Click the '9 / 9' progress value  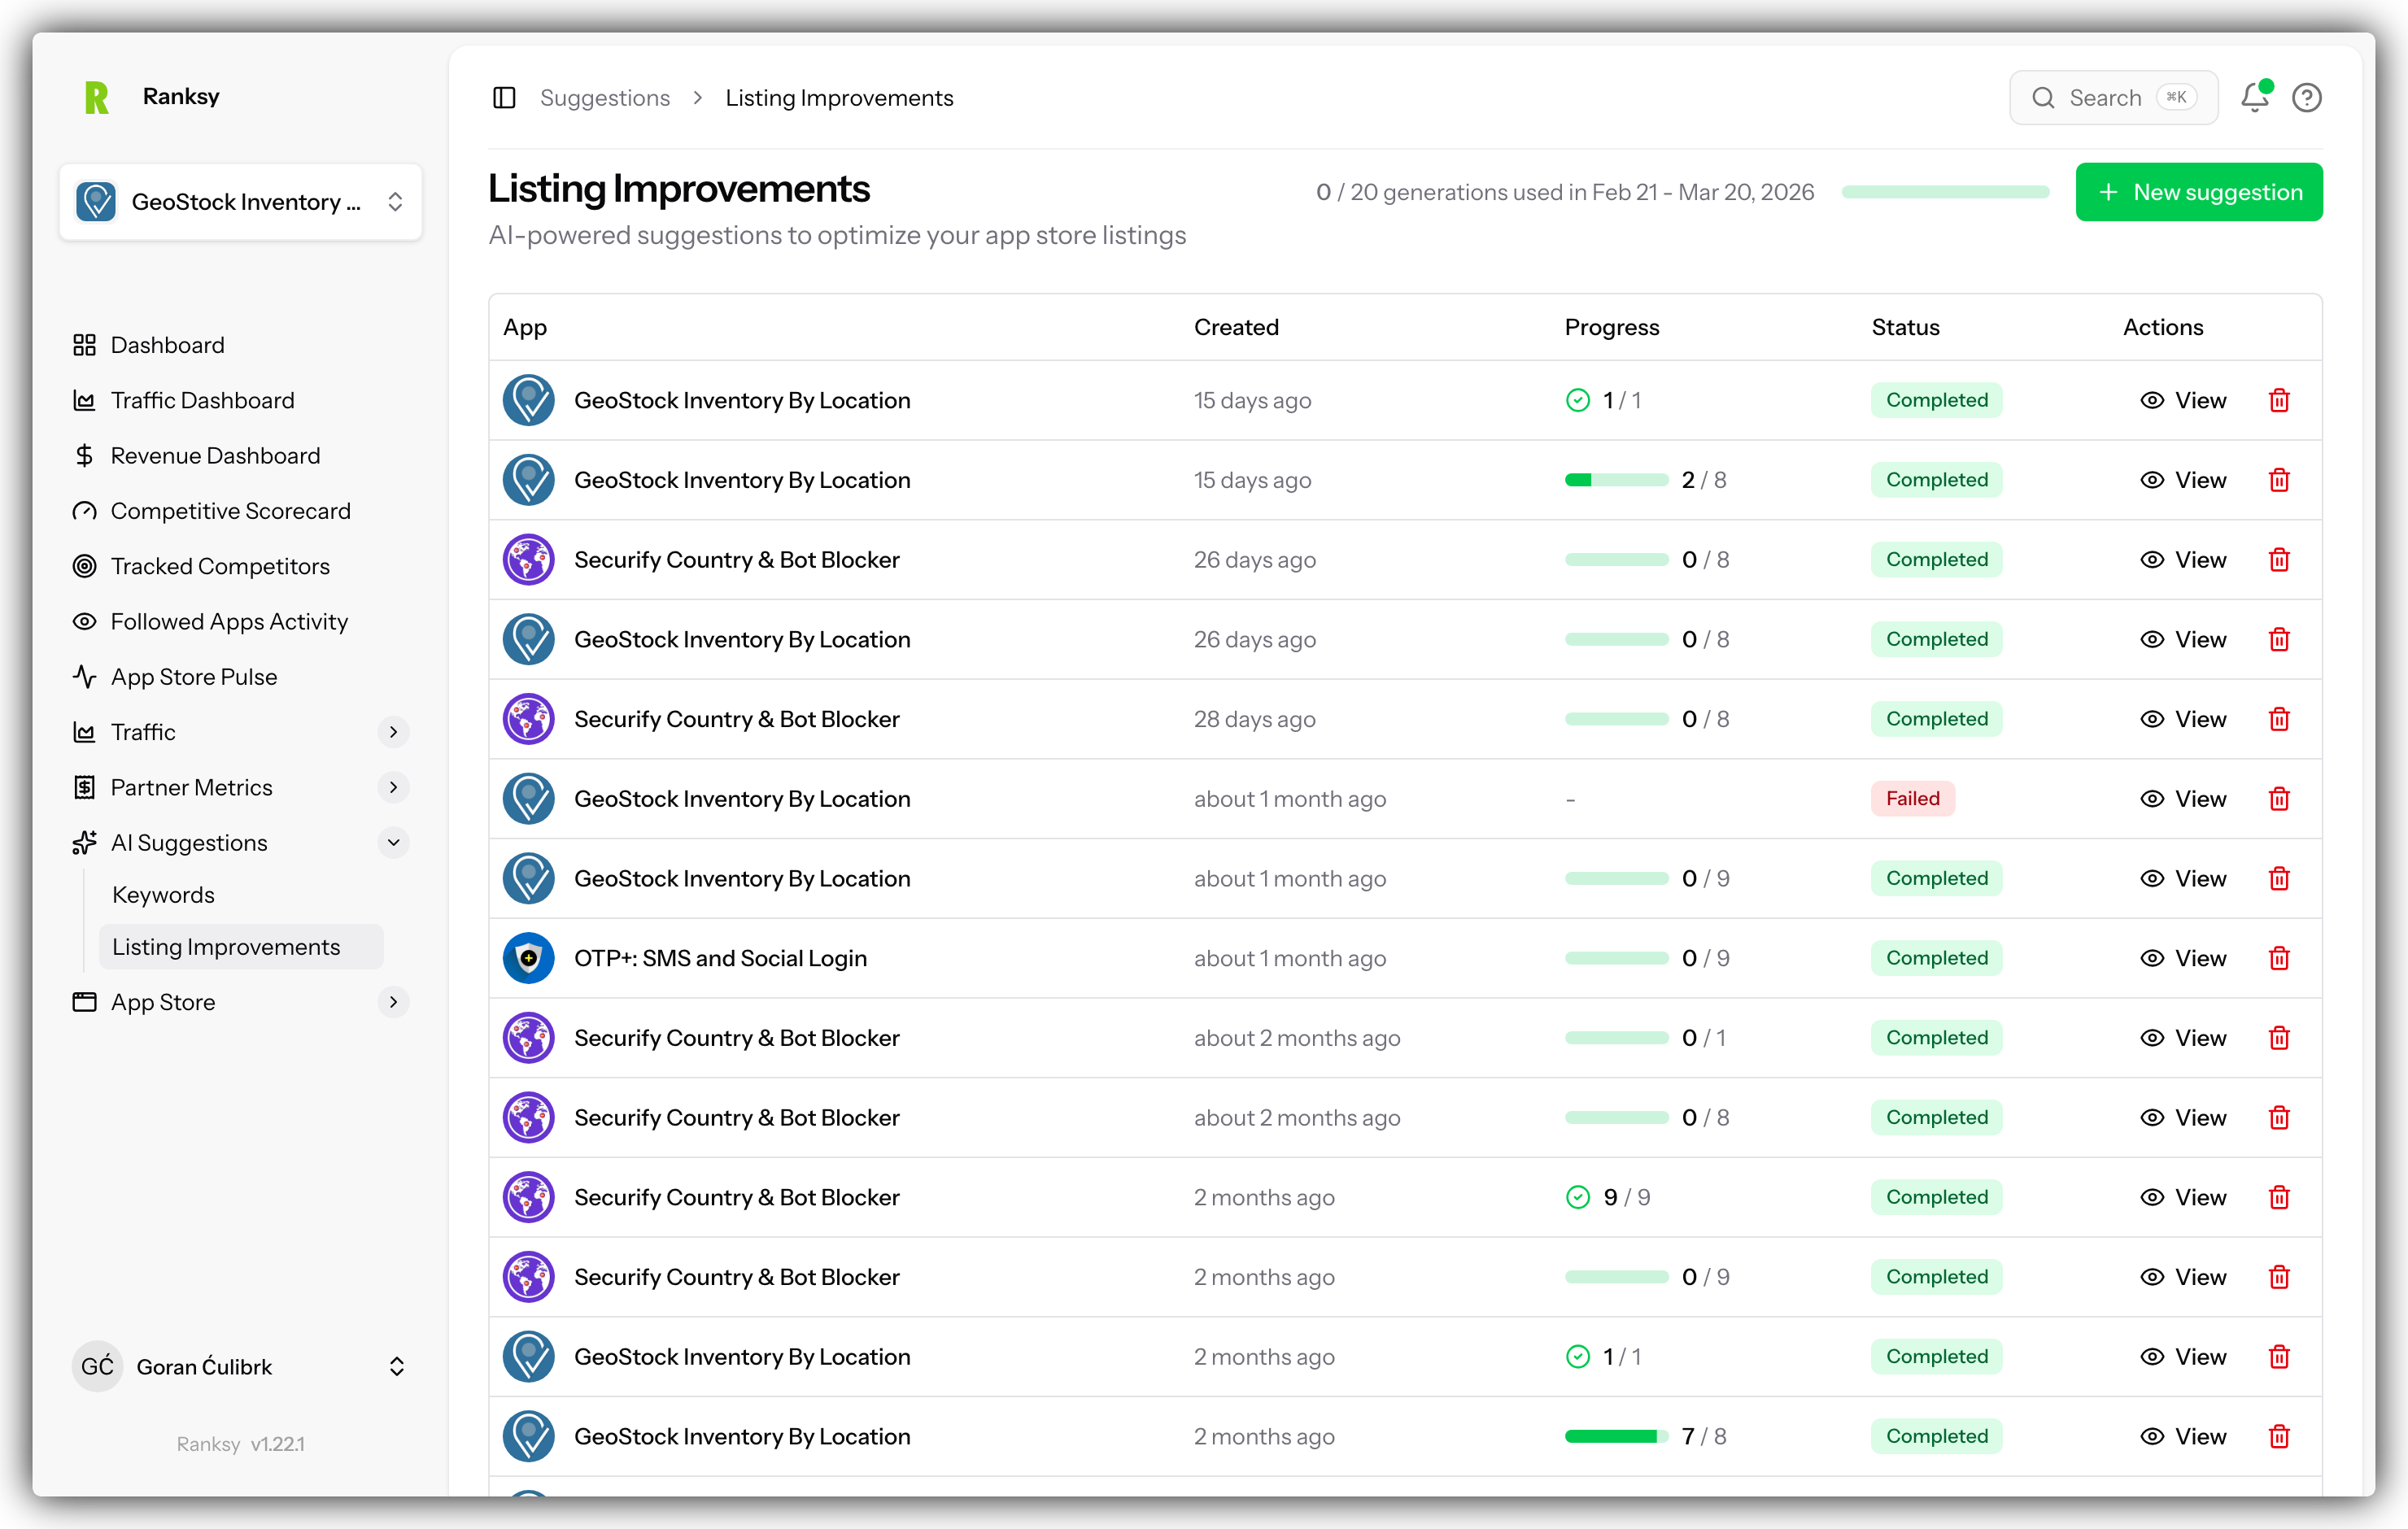coord(1626,1197)
